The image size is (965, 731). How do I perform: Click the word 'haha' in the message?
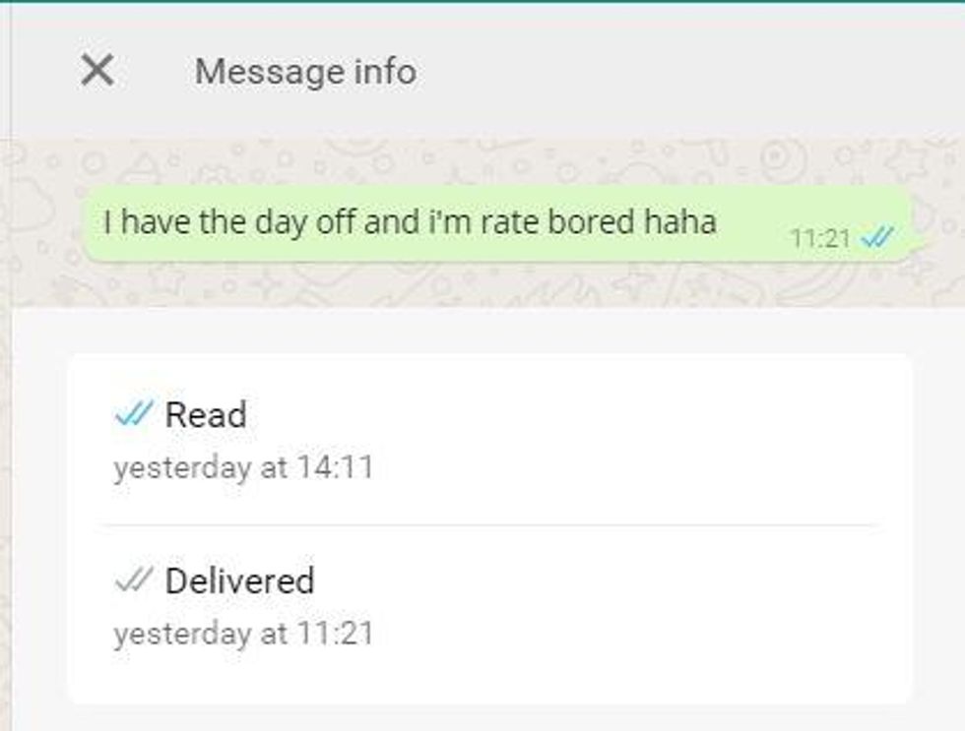click(680, 221)
